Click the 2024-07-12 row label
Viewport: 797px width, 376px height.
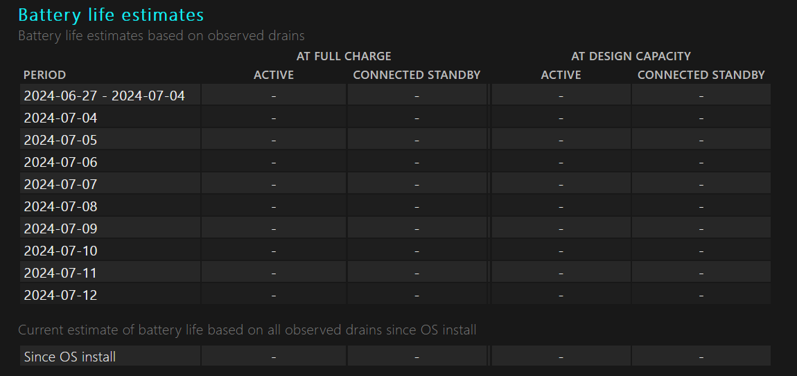point(61,295)
